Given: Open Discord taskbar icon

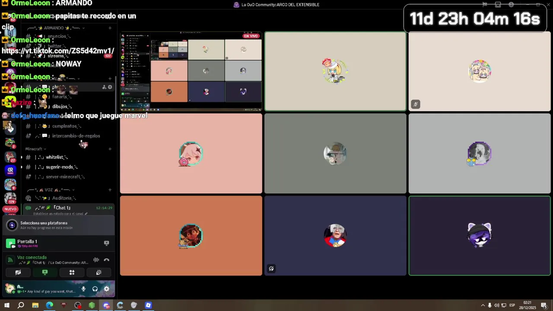Looking at the screenshot, I should (x=106, y=305).
